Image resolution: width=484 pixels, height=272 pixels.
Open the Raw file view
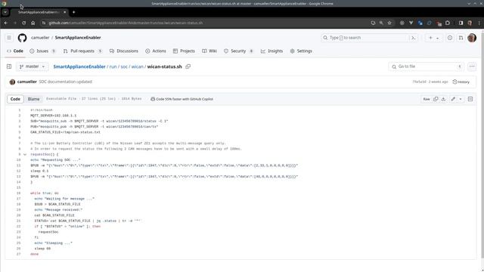(427, 99)
